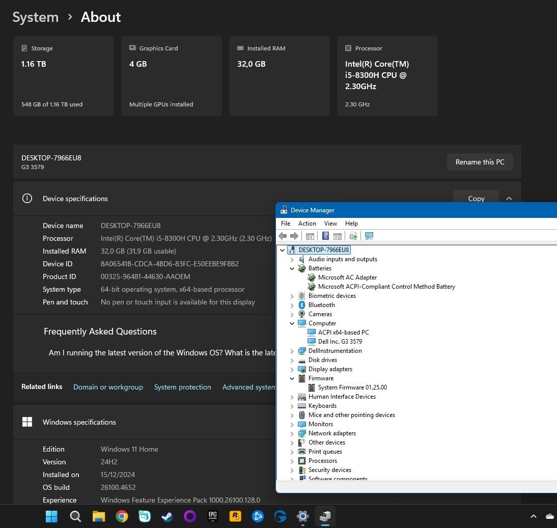Toggle the action pane toolbar icon

pyautogui.click(x=338, y=236)
